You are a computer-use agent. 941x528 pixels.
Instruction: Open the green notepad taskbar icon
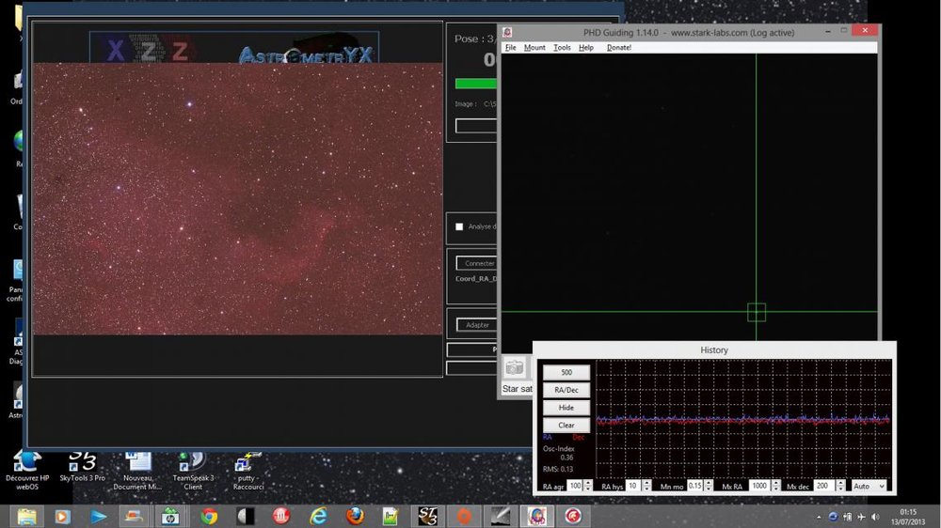[x=391, y=516]
